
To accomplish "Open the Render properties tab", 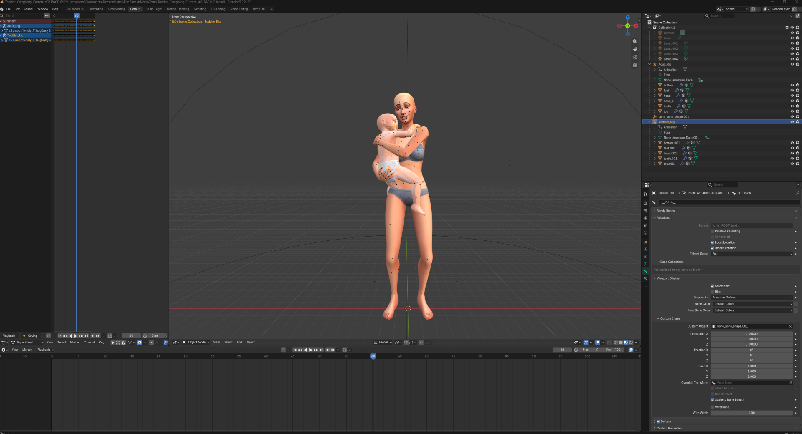I will 645,203.
